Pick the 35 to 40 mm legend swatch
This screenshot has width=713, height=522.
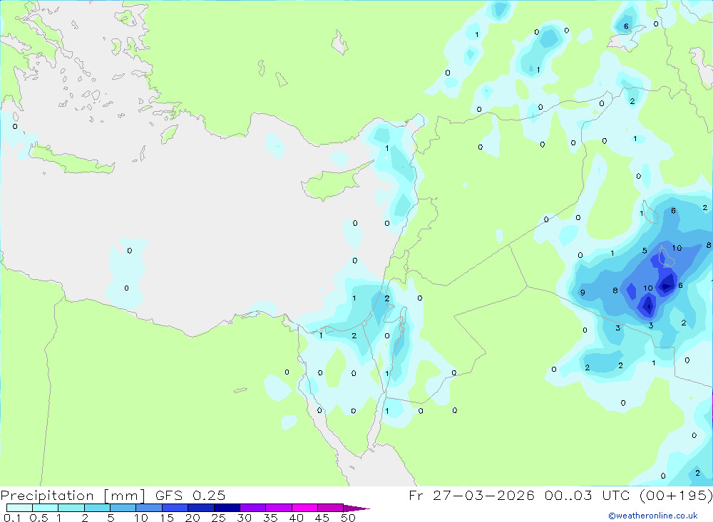tap(278, 508)
